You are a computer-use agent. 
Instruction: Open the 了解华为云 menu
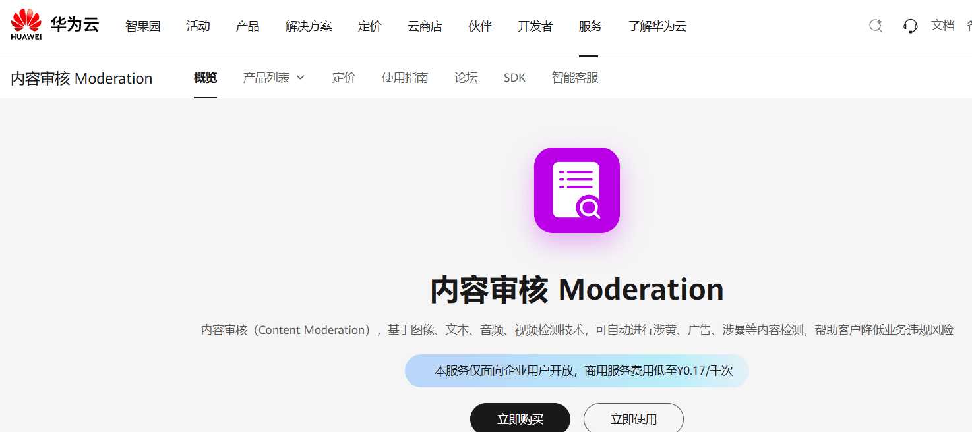pos(657,26)
